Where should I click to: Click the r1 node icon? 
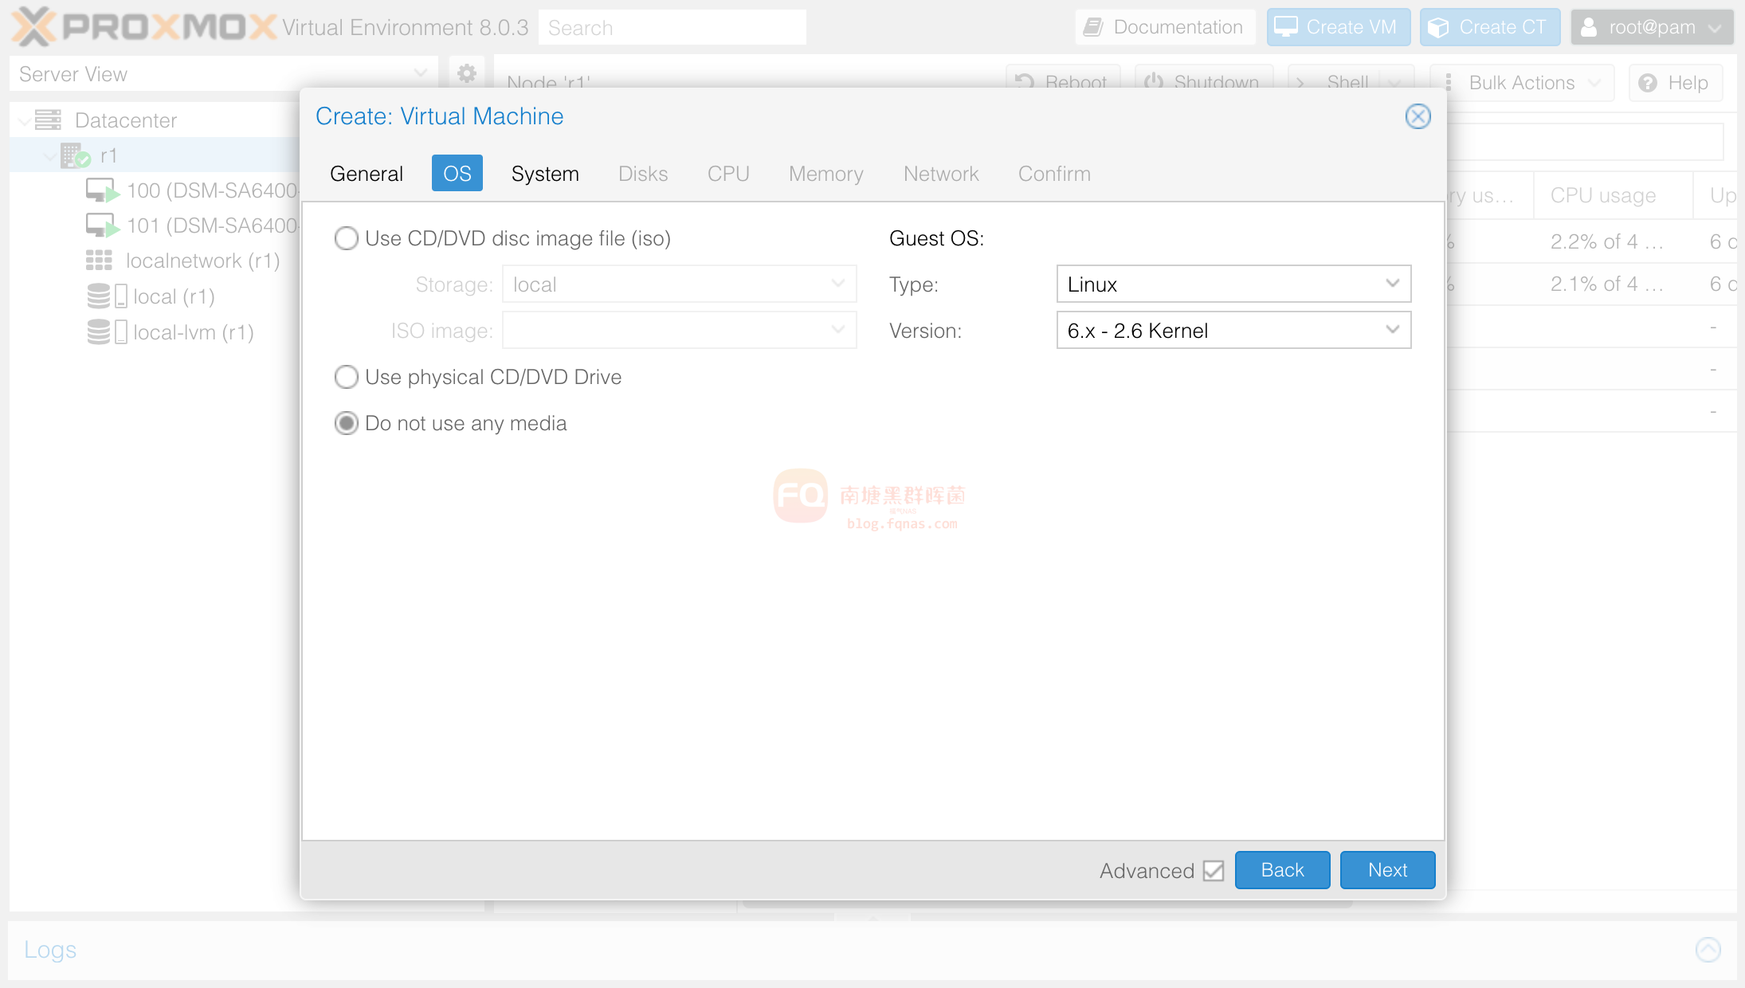(76, 155)
